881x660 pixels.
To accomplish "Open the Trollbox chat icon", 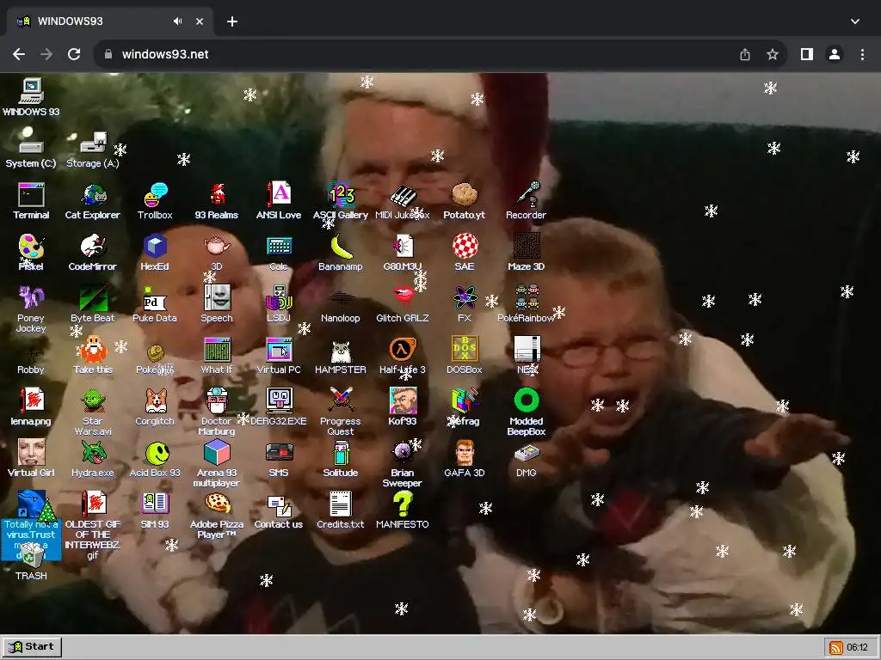I will [155, 201].
